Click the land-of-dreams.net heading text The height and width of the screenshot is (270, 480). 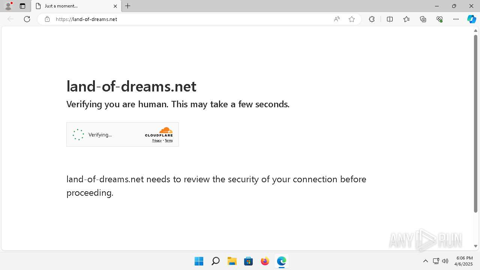(131, 86)
